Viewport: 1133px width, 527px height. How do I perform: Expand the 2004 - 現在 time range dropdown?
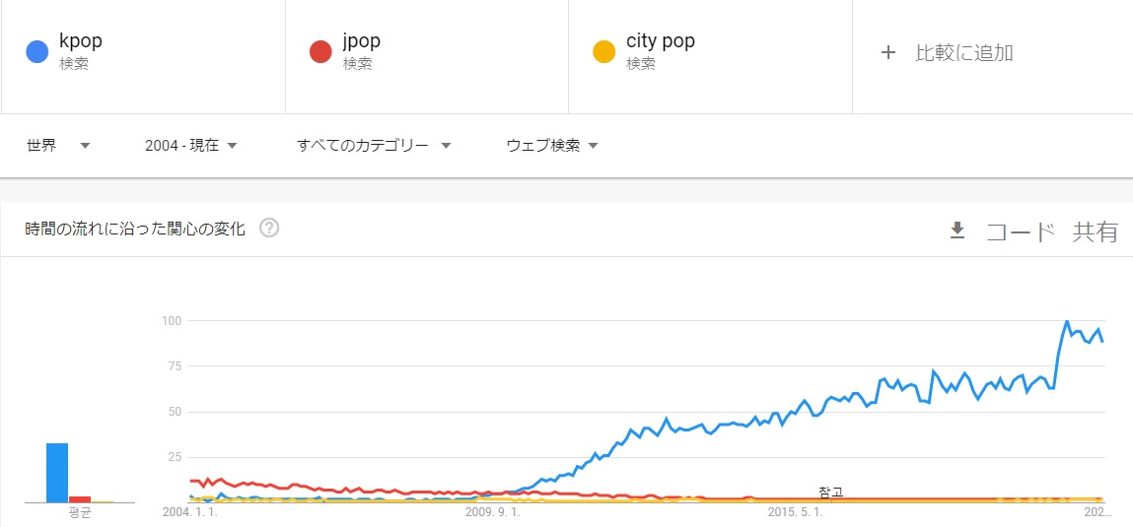tap(190, 146)
